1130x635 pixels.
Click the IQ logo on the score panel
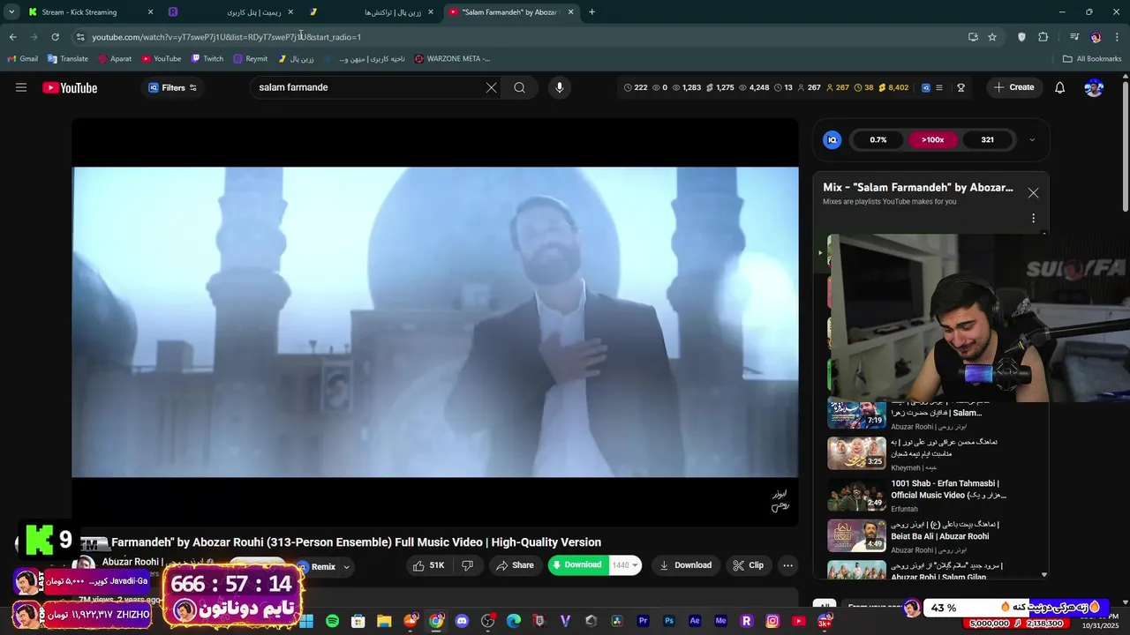(x=832, y=139)
